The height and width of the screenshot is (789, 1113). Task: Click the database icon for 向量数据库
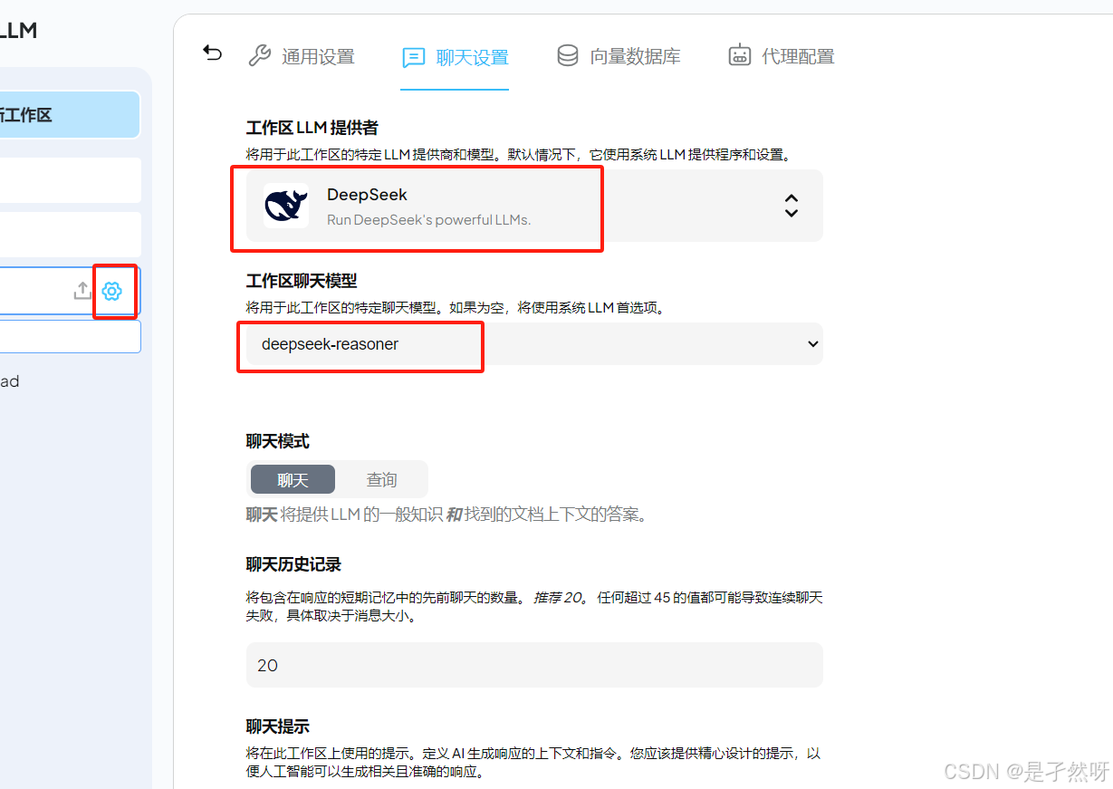click(x=567, y=55)
